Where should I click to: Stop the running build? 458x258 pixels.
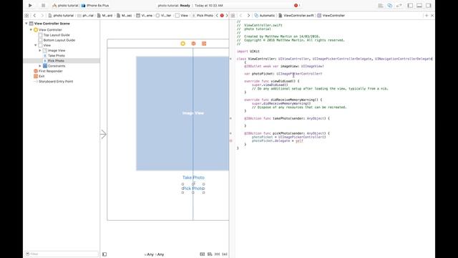(43, 5)
